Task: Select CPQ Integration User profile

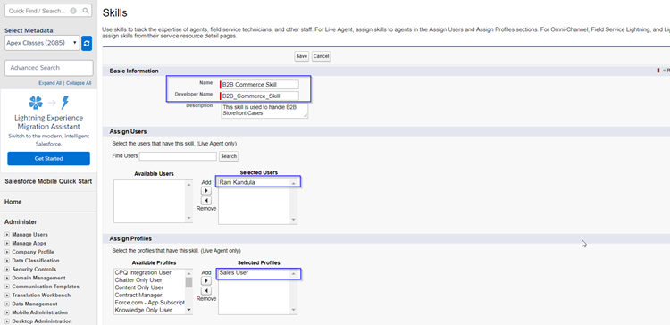Action: click(143, 272)
